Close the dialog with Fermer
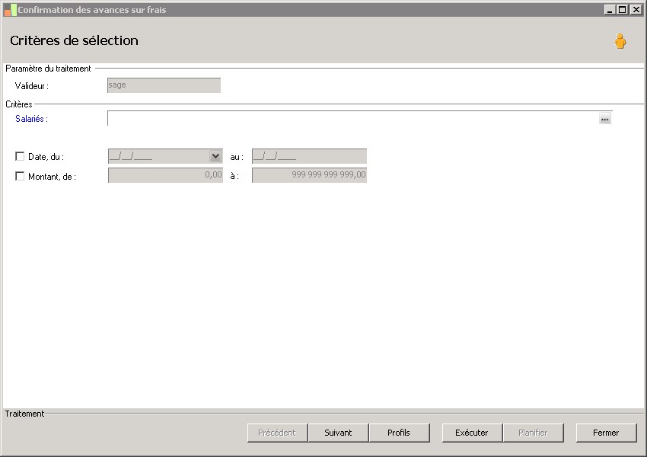Screen dimensions: 647x457 606,433
